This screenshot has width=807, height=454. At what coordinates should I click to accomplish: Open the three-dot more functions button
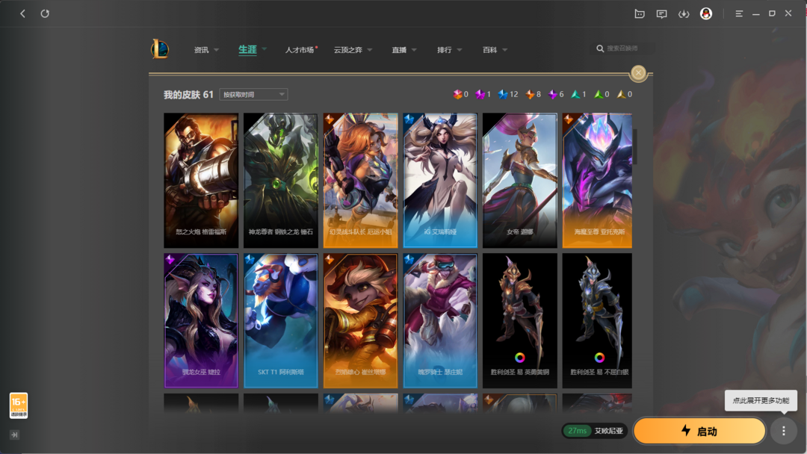[783, 431]
